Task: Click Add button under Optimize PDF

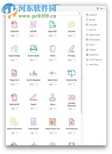Action: pos(13,109)
